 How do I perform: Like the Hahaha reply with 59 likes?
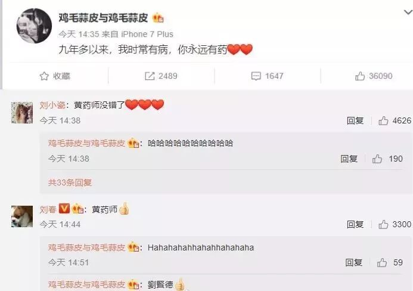[381, 263]
